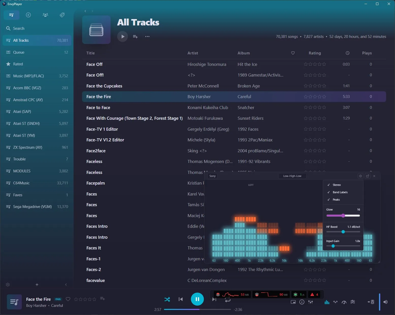Open the Low-High-Low ordering dropdown

[292, 176]
